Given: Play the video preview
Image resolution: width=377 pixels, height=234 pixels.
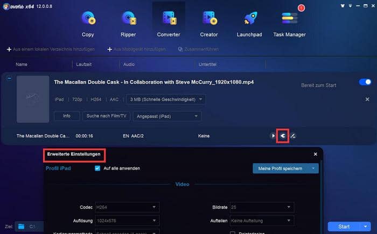Looking at the screenshot, I should click(273, 136).
